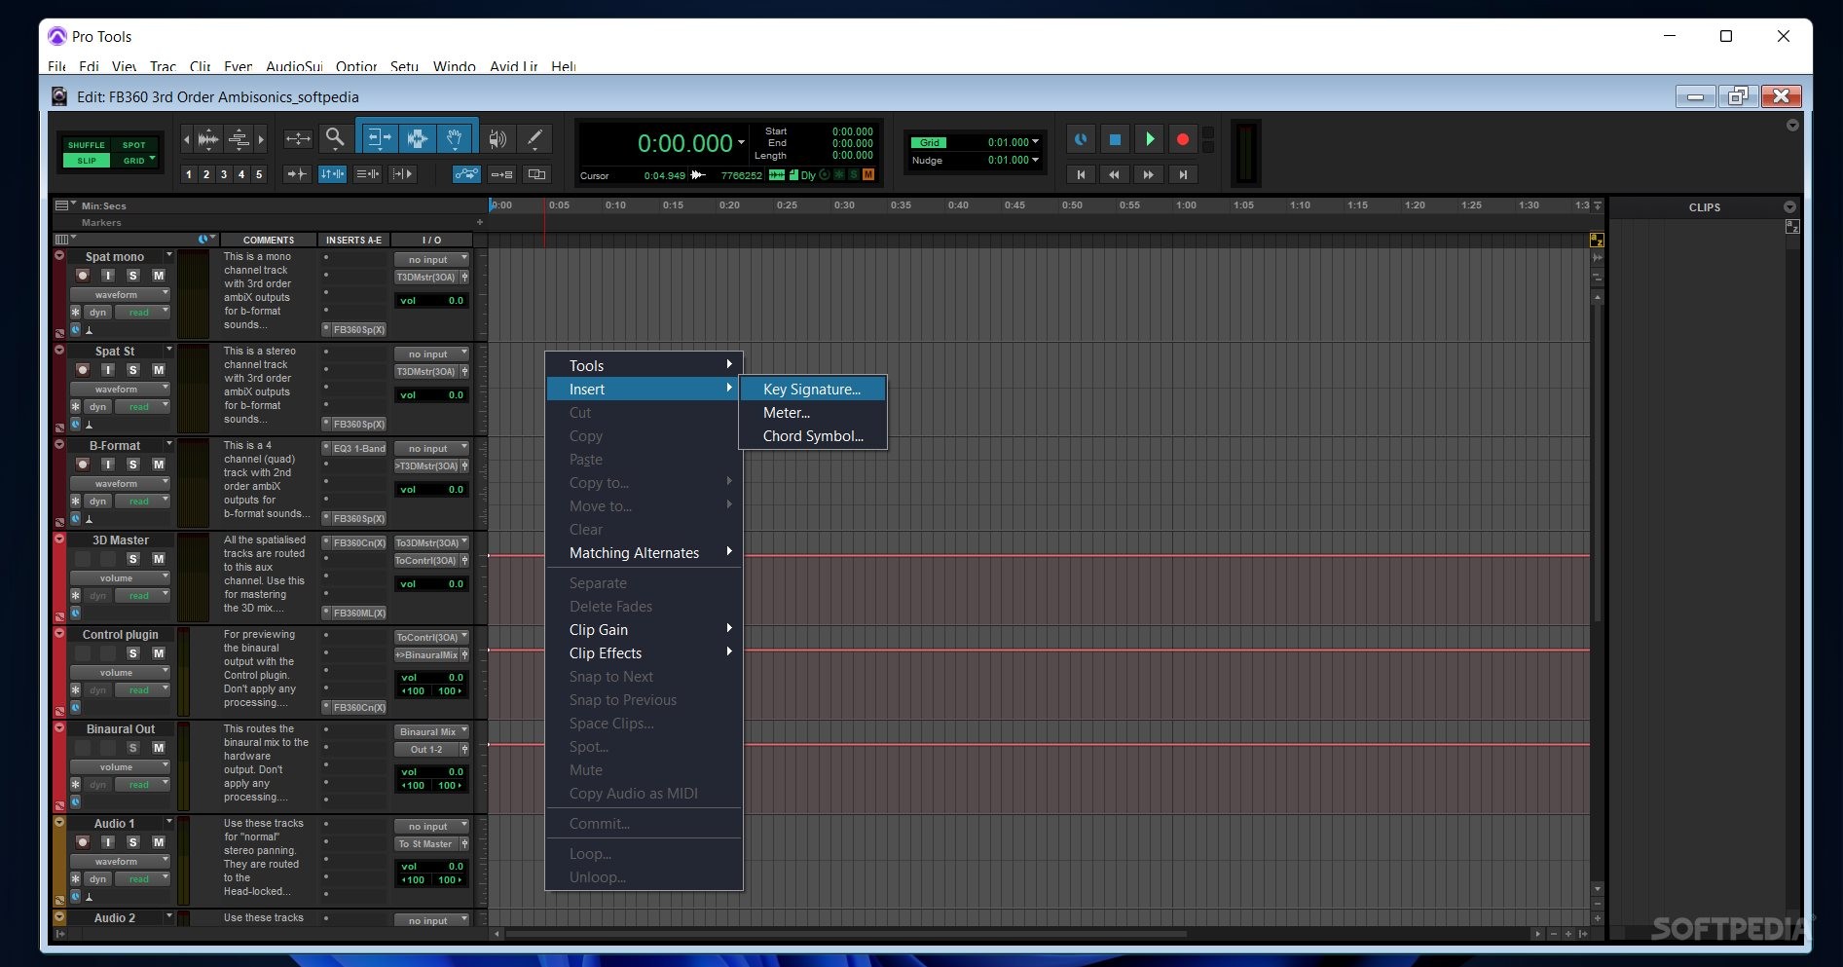
Task: Open Spat mono track view waveform dropdown
Action: pos(120,294)
